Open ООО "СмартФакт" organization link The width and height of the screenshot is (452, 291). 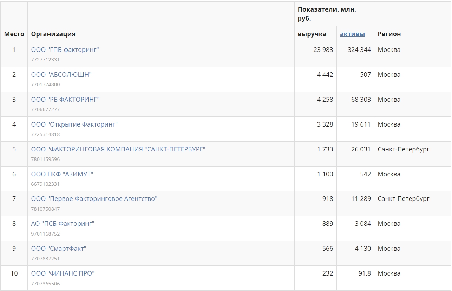[59, 249]
